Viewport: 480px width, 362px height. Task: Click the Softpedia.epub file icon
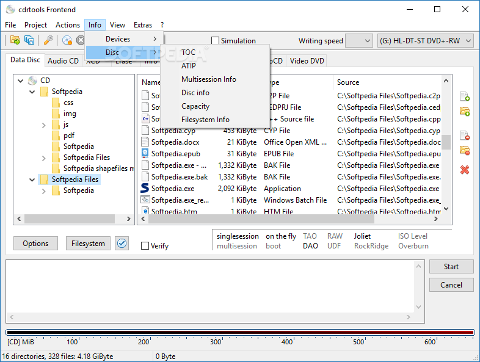pyautogui.click(x=145, y=153)
